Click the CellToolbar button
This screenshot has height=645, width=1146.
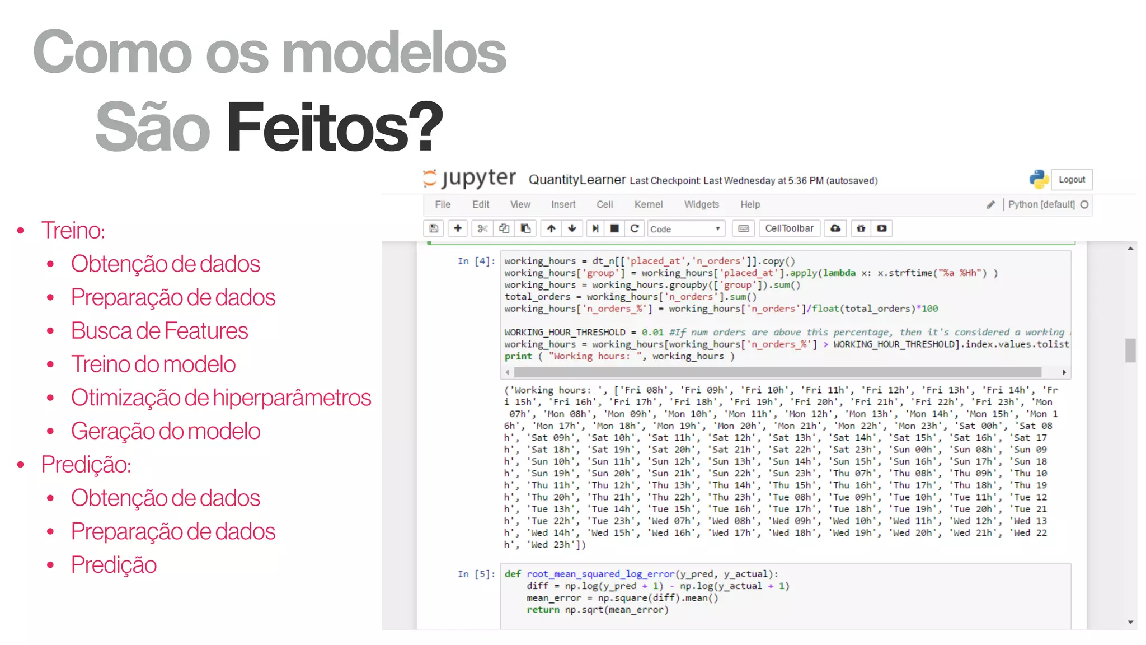coord(790,228)
